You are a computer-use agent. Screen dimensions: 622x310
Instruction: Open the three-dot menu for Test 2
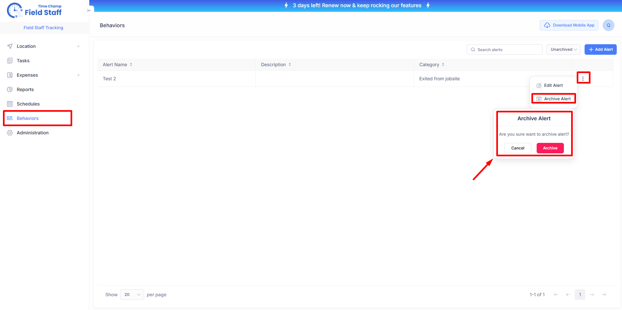pyautogui.click(x=583, y=79)
